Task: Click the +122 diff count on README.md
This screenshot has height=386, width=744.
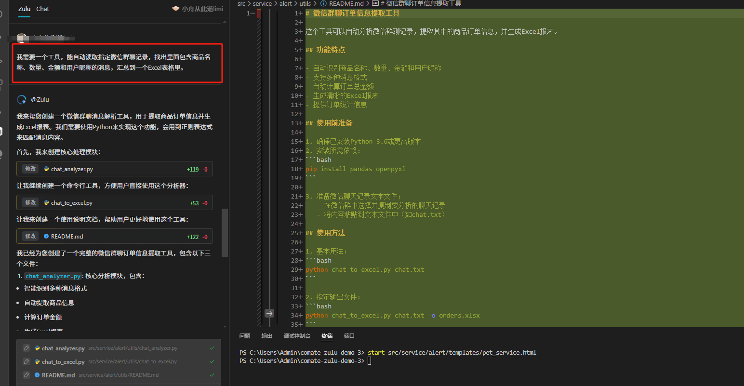Action: (193, 237)
